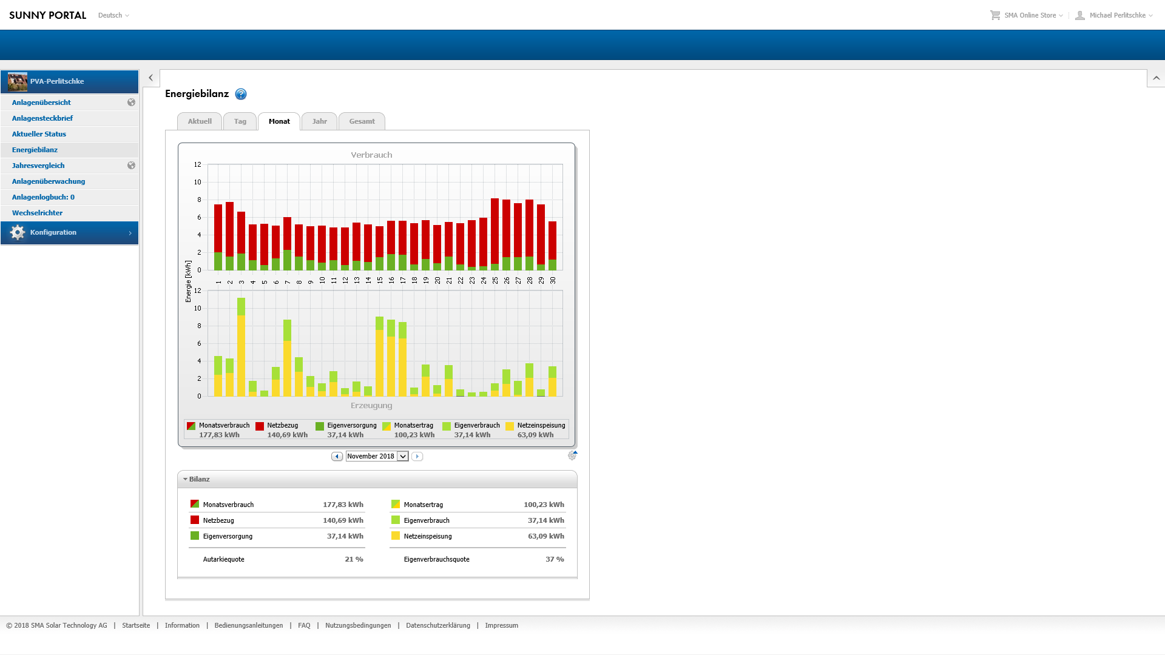Open the Impressum footer link

(x=501, y=625)
